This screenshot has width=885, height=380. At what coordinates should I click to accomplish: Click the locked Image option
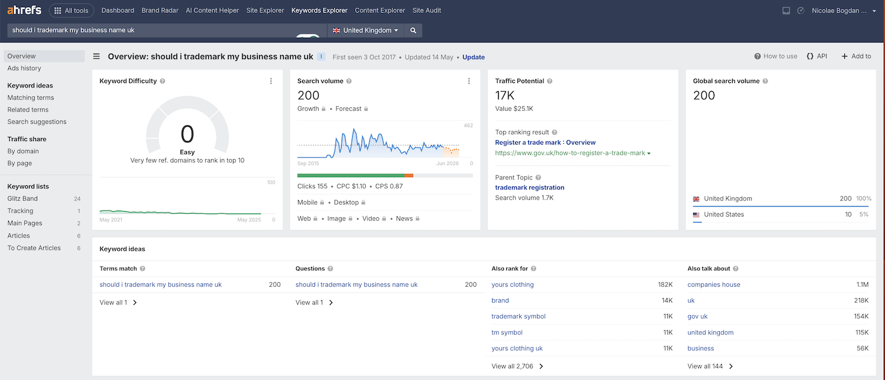coord(340,218)
